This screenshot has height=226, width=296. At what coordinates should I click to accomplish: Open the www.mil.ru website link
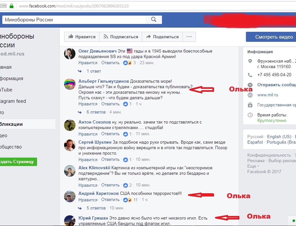pos(268,95)
